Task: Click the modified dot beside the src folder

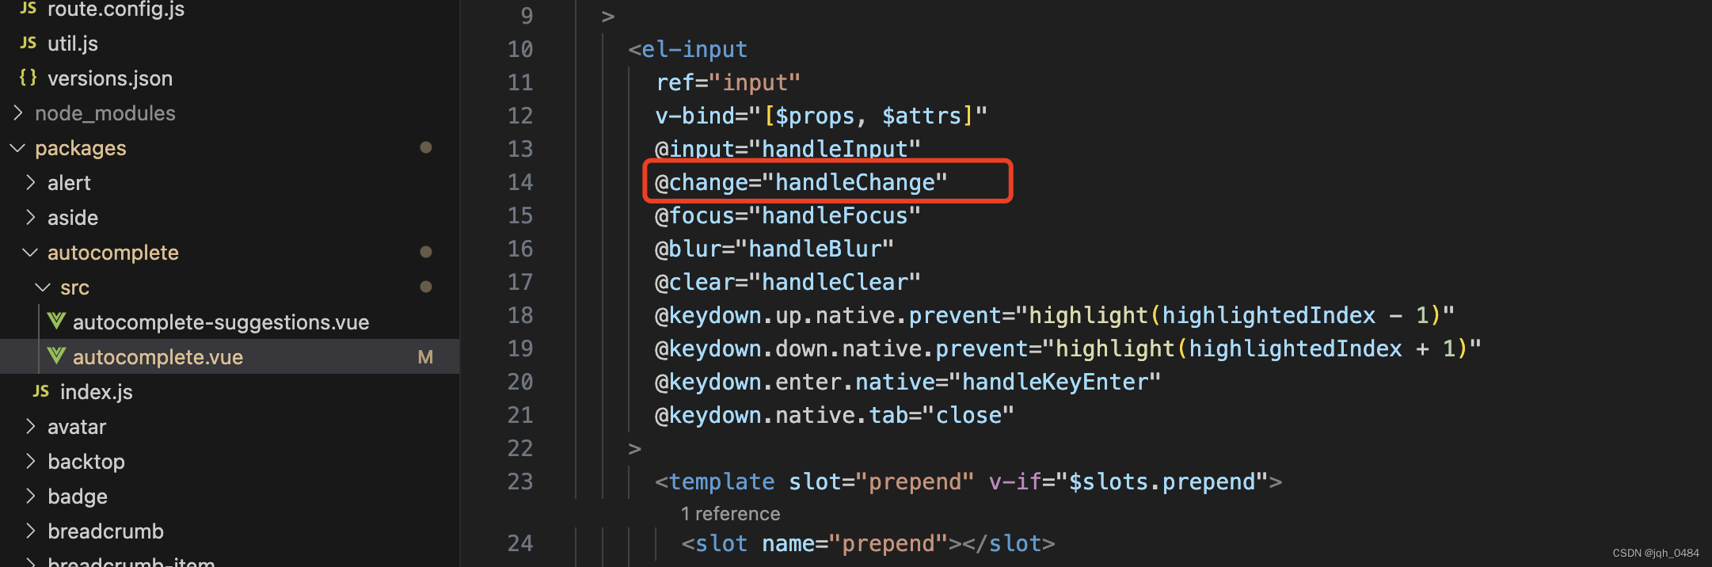Action: (x=426, y=287)
